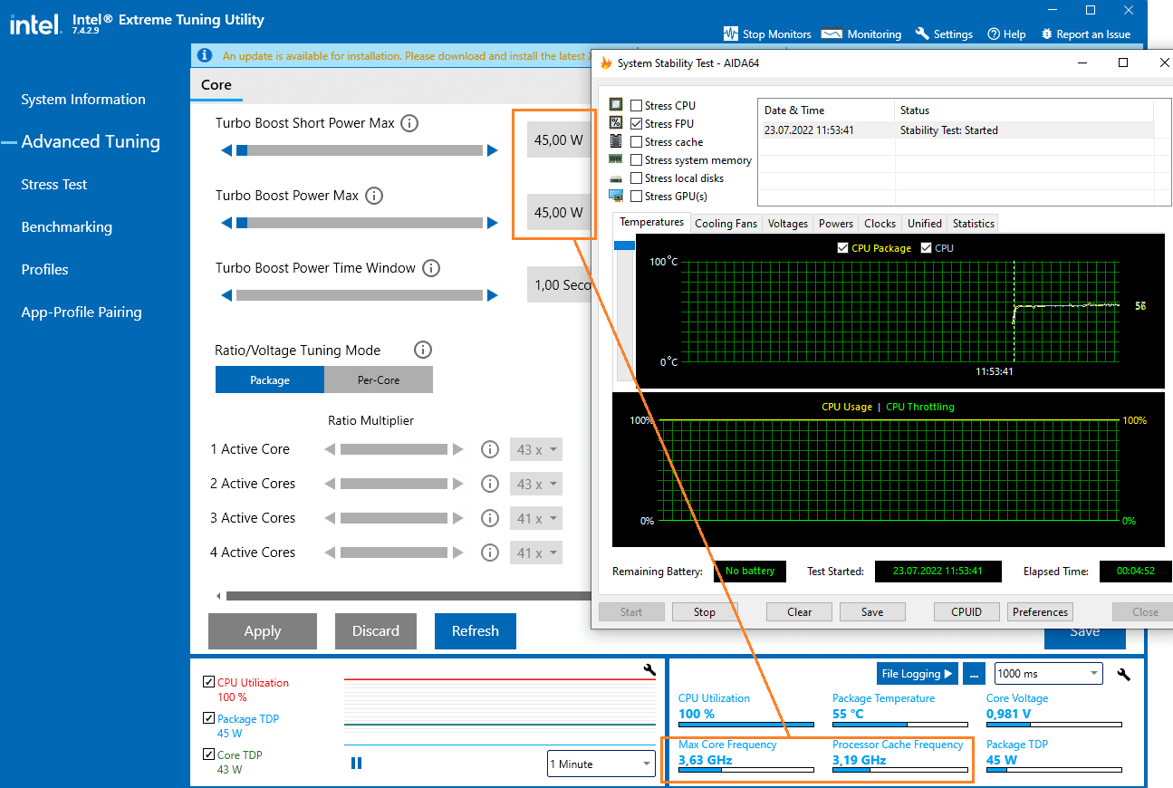Click the Stop Monitors waveform icon

(731, 34)
